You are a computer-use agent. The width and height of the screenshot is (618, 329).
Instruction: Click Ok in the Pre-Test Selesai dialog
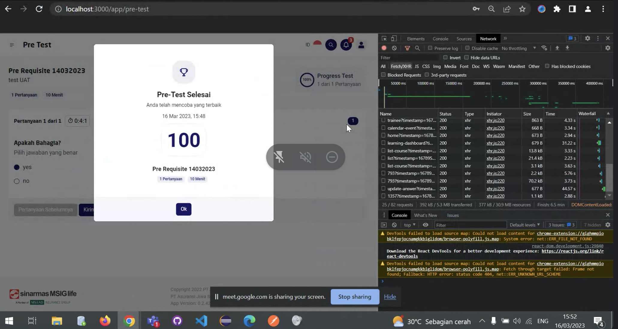coord(184,209)
